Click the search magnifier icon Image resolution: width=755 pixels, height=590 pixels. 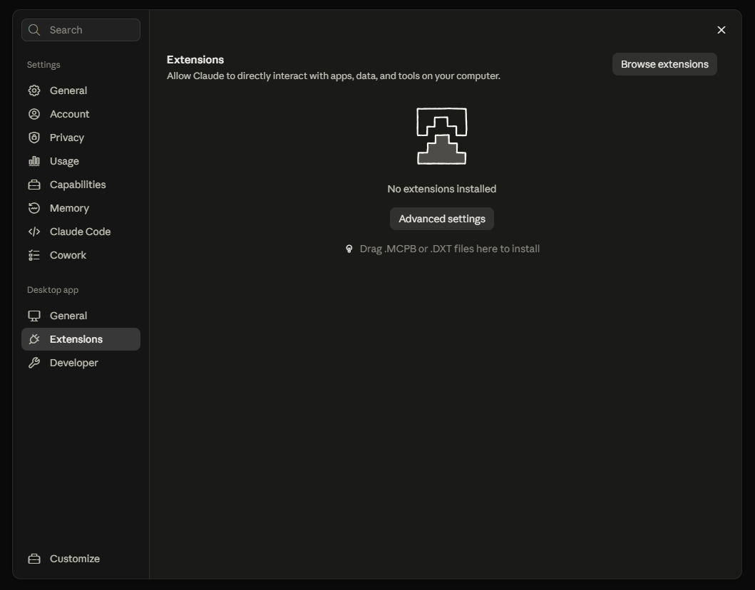[x=34, y=30]
